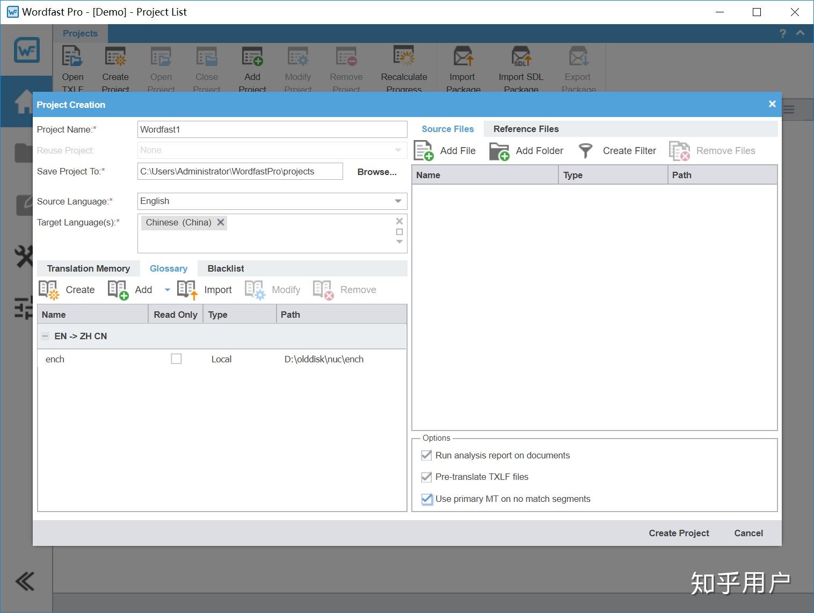814x613 pixels.
Task: Click the Open TXLF ribbon icon
Action: (x=72, y=57)
